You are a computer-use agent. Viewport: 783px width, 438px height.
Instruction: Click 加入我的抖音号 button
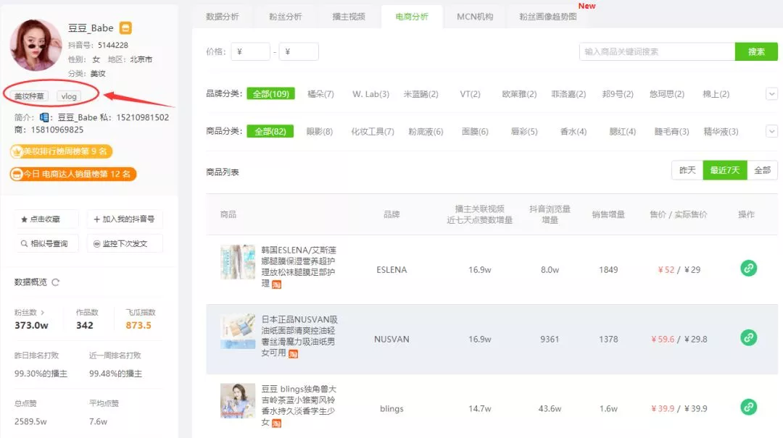[125, 219]
